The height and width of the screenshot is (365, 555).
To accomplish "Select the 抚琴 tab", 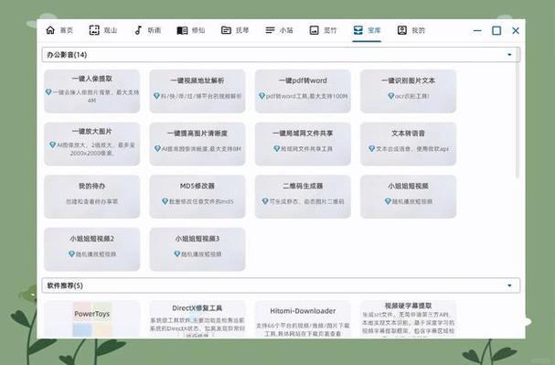I will click(235, 30).
